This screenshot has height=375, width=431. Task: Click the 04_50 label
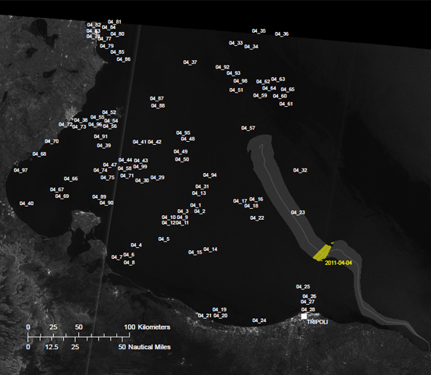coord(182,160)
